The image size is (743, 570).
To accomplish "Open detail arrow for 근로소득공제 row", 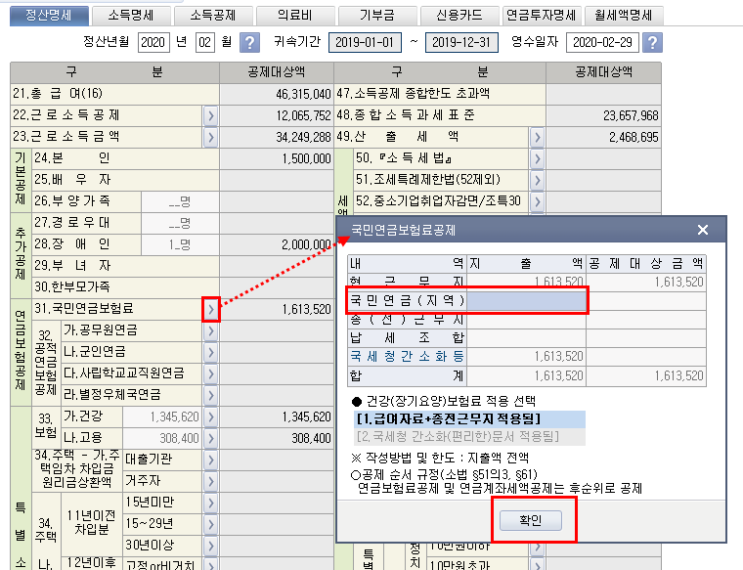I will (211, 115).
